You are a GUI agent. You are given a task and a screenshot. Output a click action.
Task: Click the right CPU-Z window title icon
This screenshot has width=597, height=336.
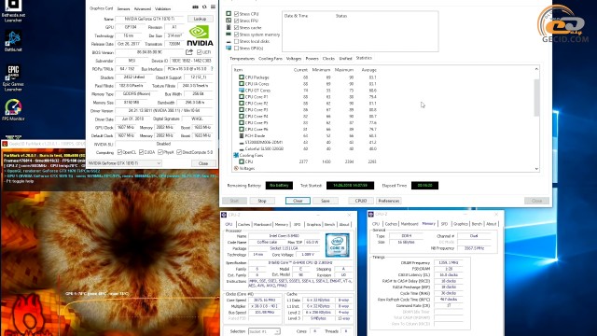pos(371,215)
